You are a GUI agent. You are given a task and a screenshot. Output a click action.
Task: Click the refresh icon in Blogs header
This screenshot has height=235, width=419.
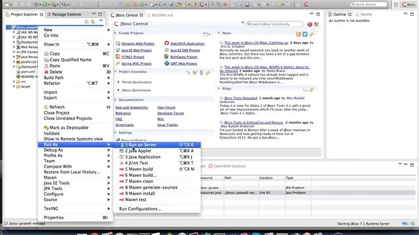coord(312,89)
